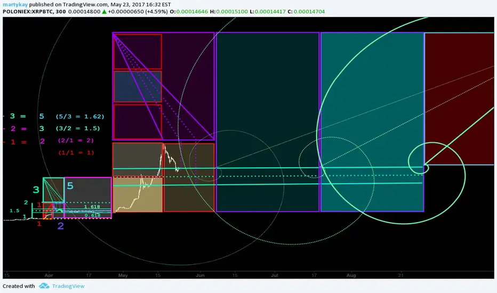The height and width of the screenshot is (293, 497).
Task: Open the TradingView link beside 'Created with'
Action: pyautogui.click(x=68, y=286)
